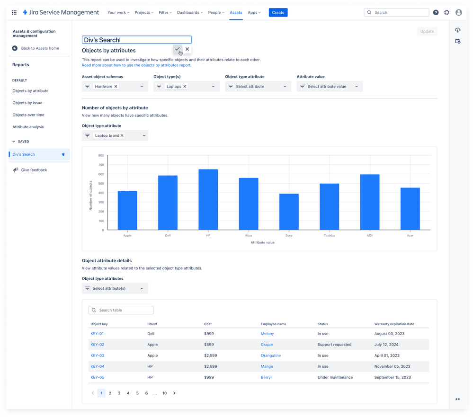Select Div's Search saved report
This screenshot has width=473, height=417.
click(x=39, y=154)
